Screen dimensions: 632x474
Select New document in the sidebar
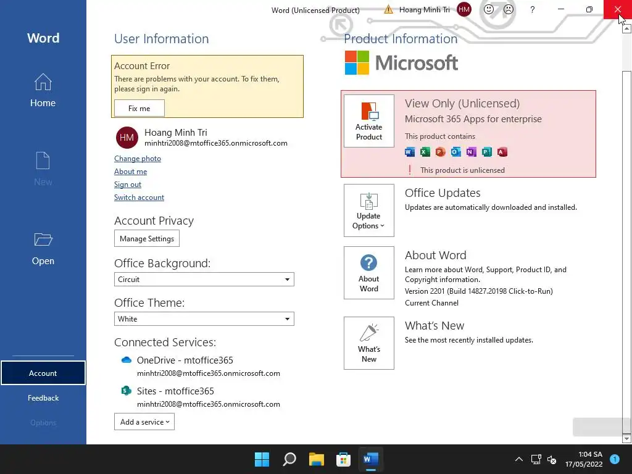(43, 168)
